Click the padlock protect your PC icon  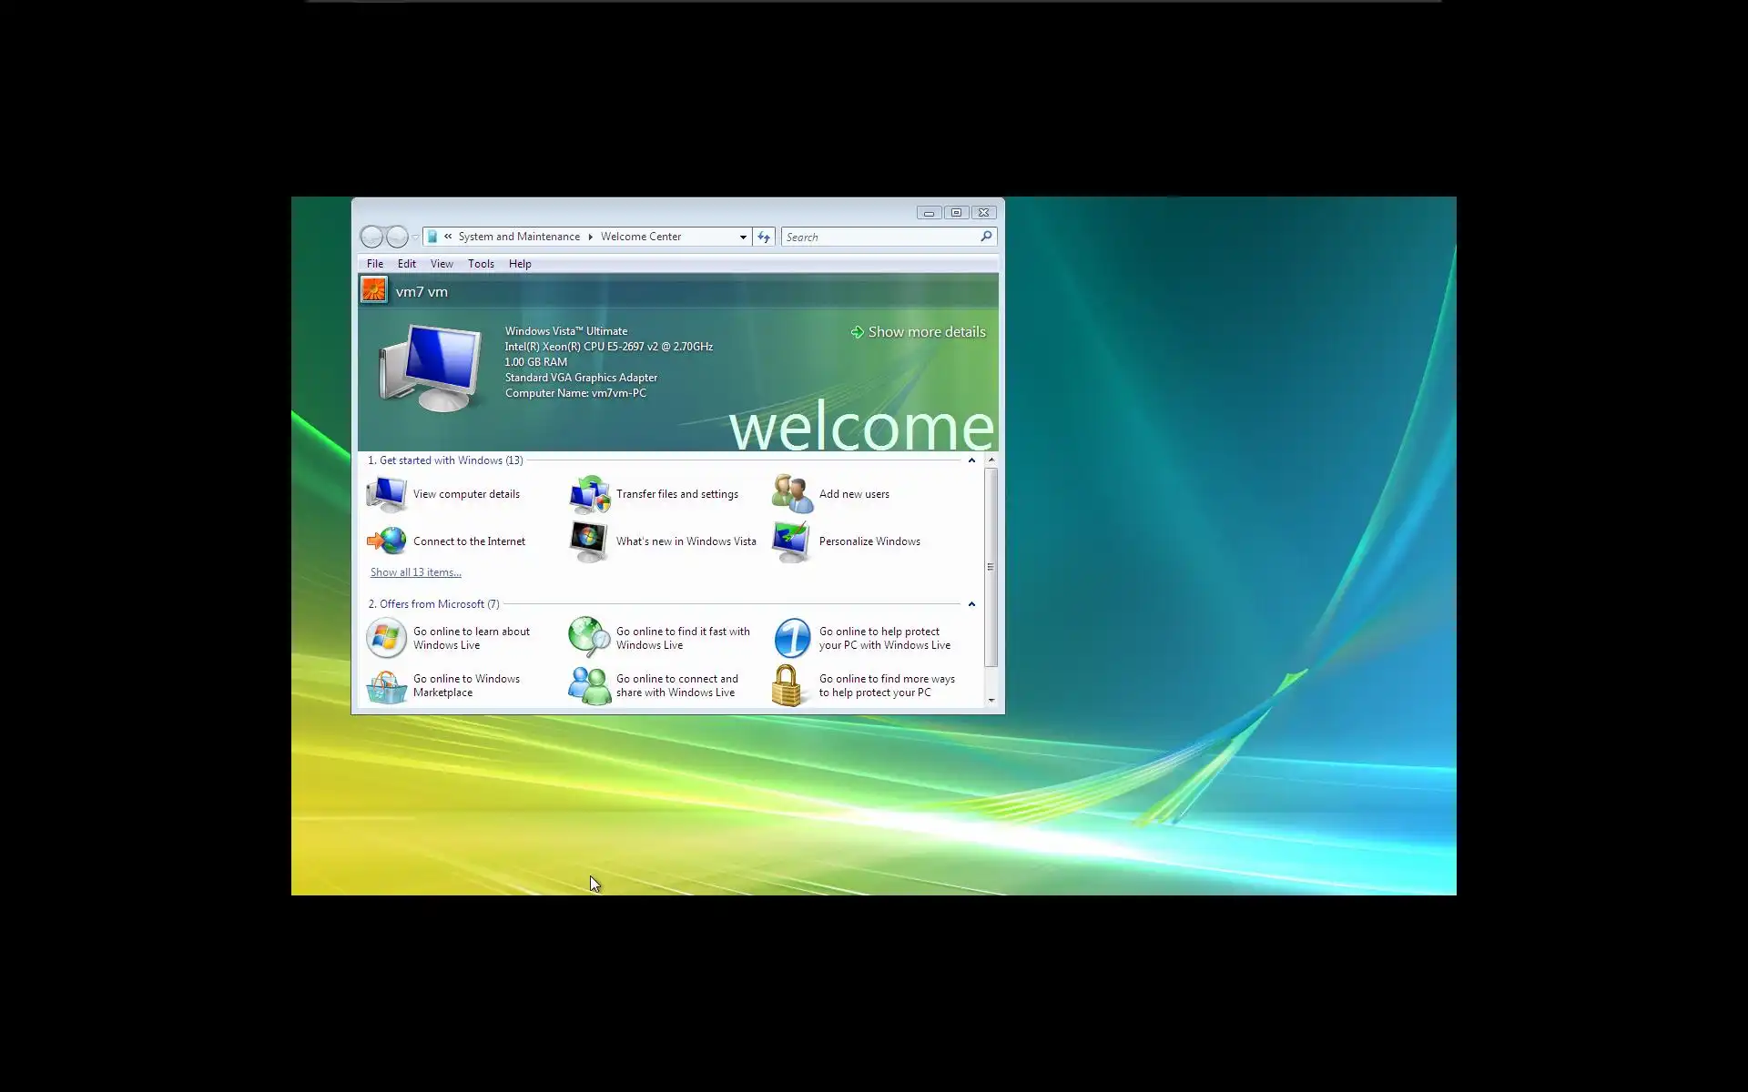pyautogui.click(x=788, y=686)
